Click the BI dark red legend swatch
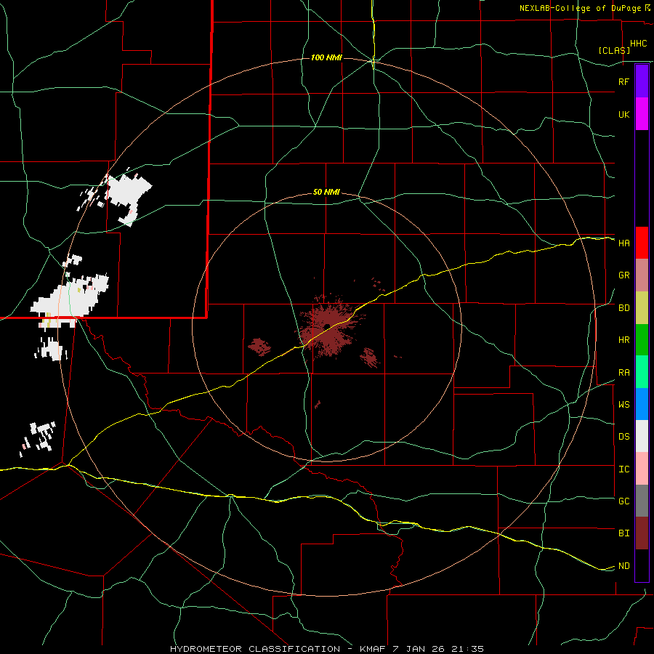Image resolution: width=654 pixels, height=654 pixels. coord(642,533)
